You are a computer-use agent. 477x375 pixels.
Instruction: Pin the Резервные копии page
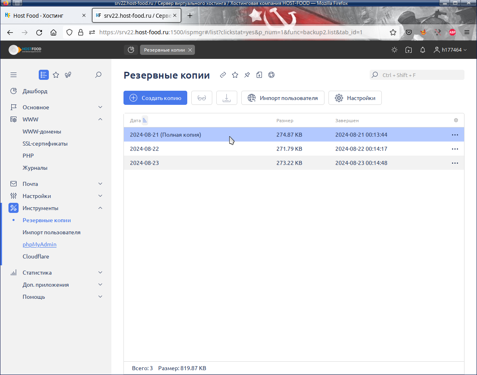pyautogui.click(x=247, y=75)
